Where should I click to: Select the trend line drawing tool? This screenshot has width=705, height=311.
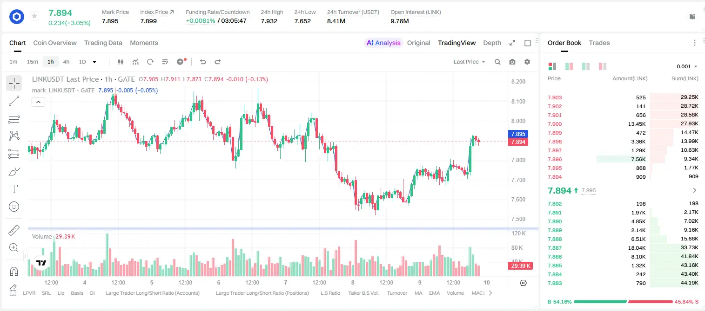click(x=14, y=101)
